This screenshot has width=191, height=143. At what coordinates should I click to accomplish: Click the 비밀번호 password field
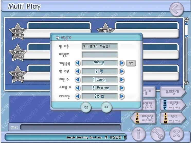click(99, 54)
